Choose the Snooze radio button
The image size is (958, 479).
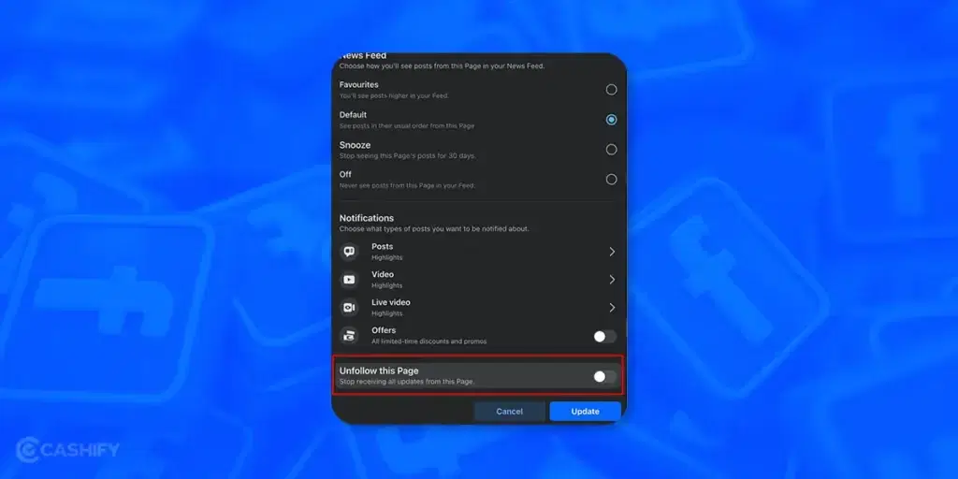[611, 149]
